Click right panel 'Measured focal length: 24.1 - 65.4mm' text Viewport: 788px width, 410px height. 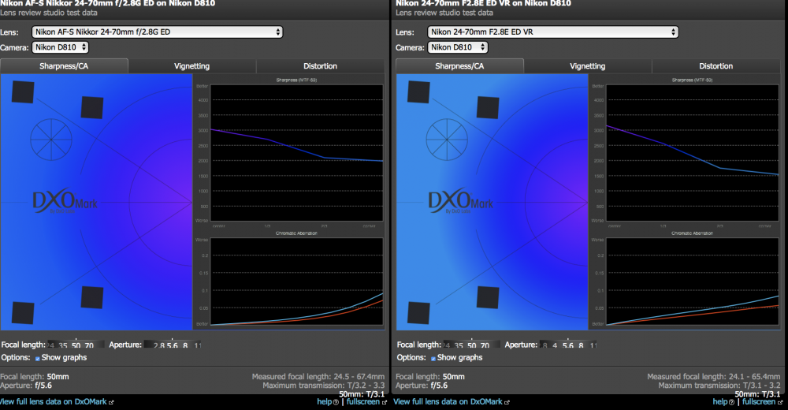[x=714, y=376]
